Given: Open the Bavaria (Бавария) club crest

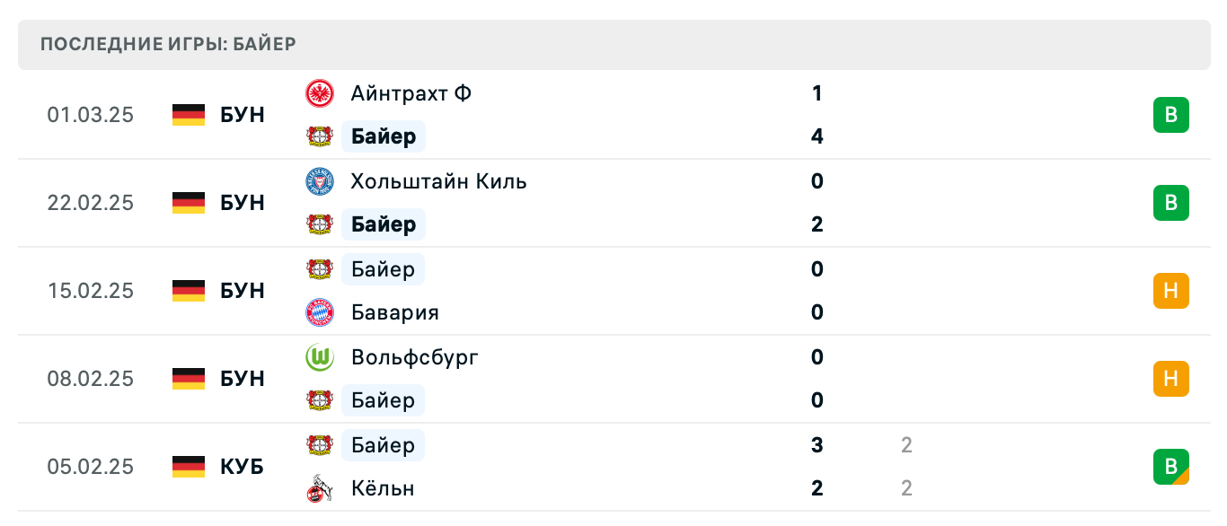Looking at the screenshot, I should coord(321,312).
